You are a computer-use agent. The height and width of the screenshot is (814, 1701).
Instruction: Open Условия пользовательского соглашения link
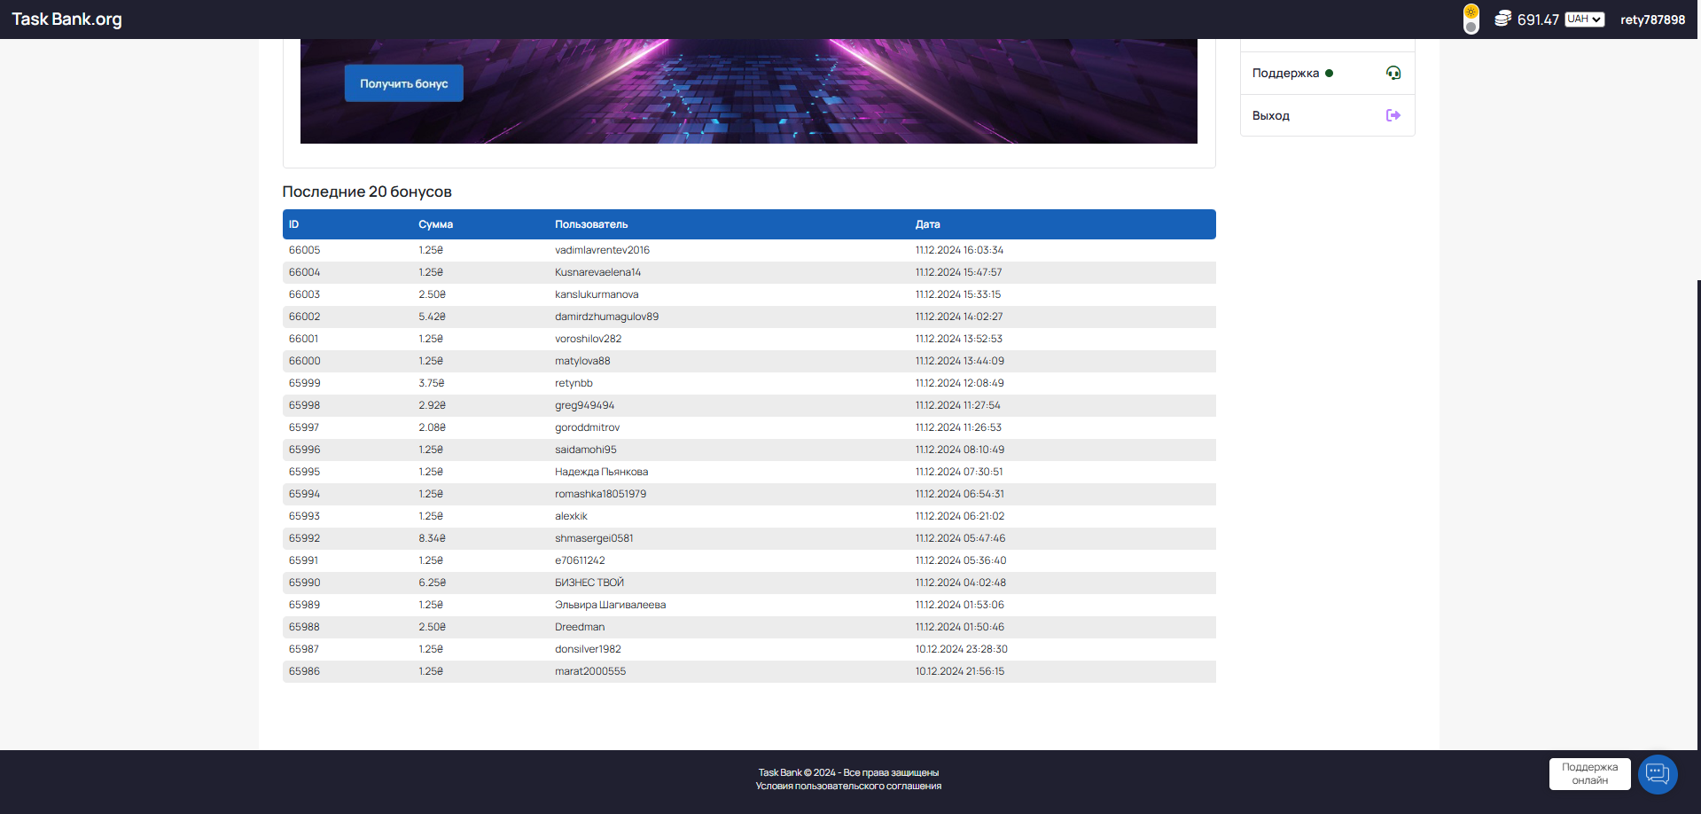tap(848, 786)
